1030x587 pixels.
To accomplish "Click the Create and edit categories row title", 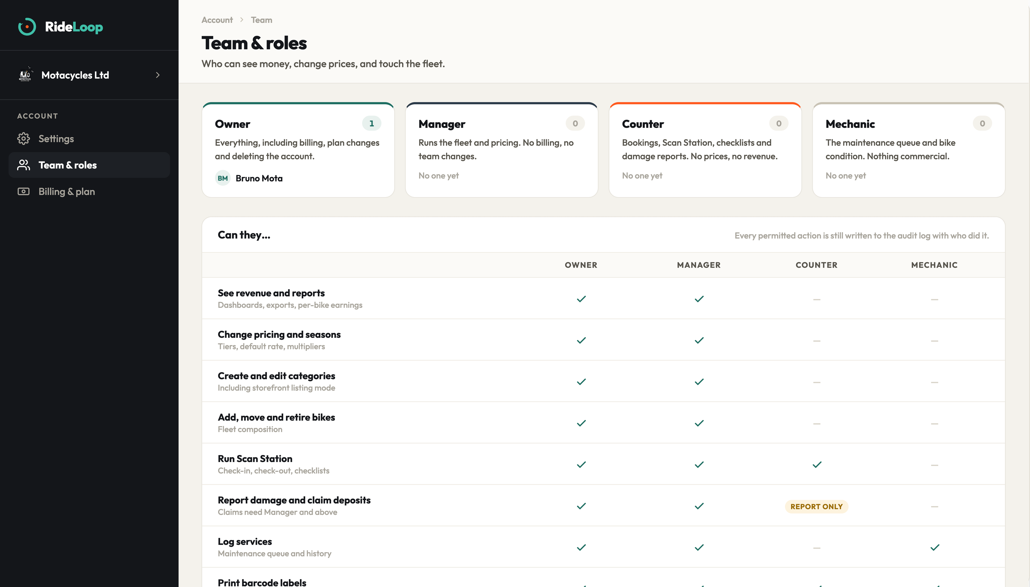I will [276, 376].
